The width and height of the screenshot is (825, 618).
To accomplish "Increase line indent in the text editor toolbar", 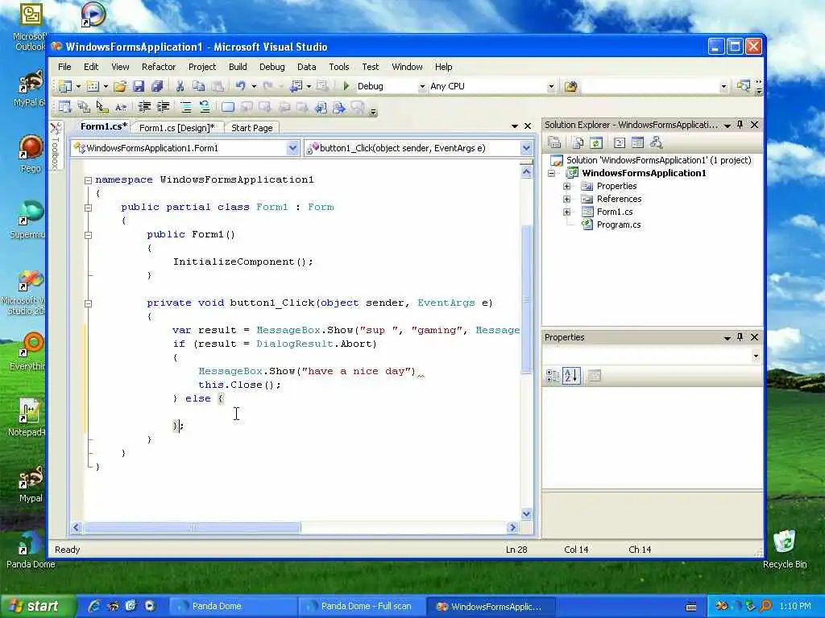I will click(163, 108).
